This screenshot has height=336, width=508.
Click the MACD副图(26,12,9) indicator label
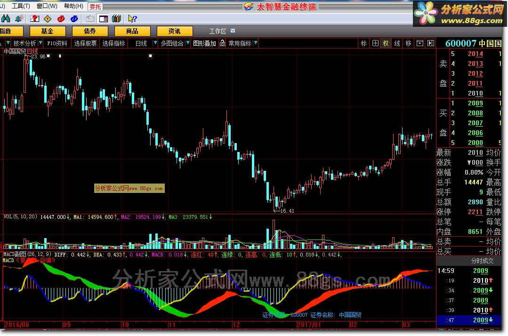pos(27,255)
